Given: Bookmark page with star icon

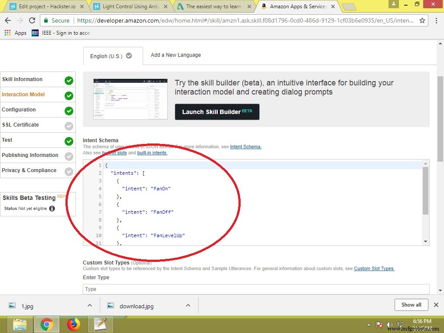Looking at the screenshot, I should (x=422, y=20).
